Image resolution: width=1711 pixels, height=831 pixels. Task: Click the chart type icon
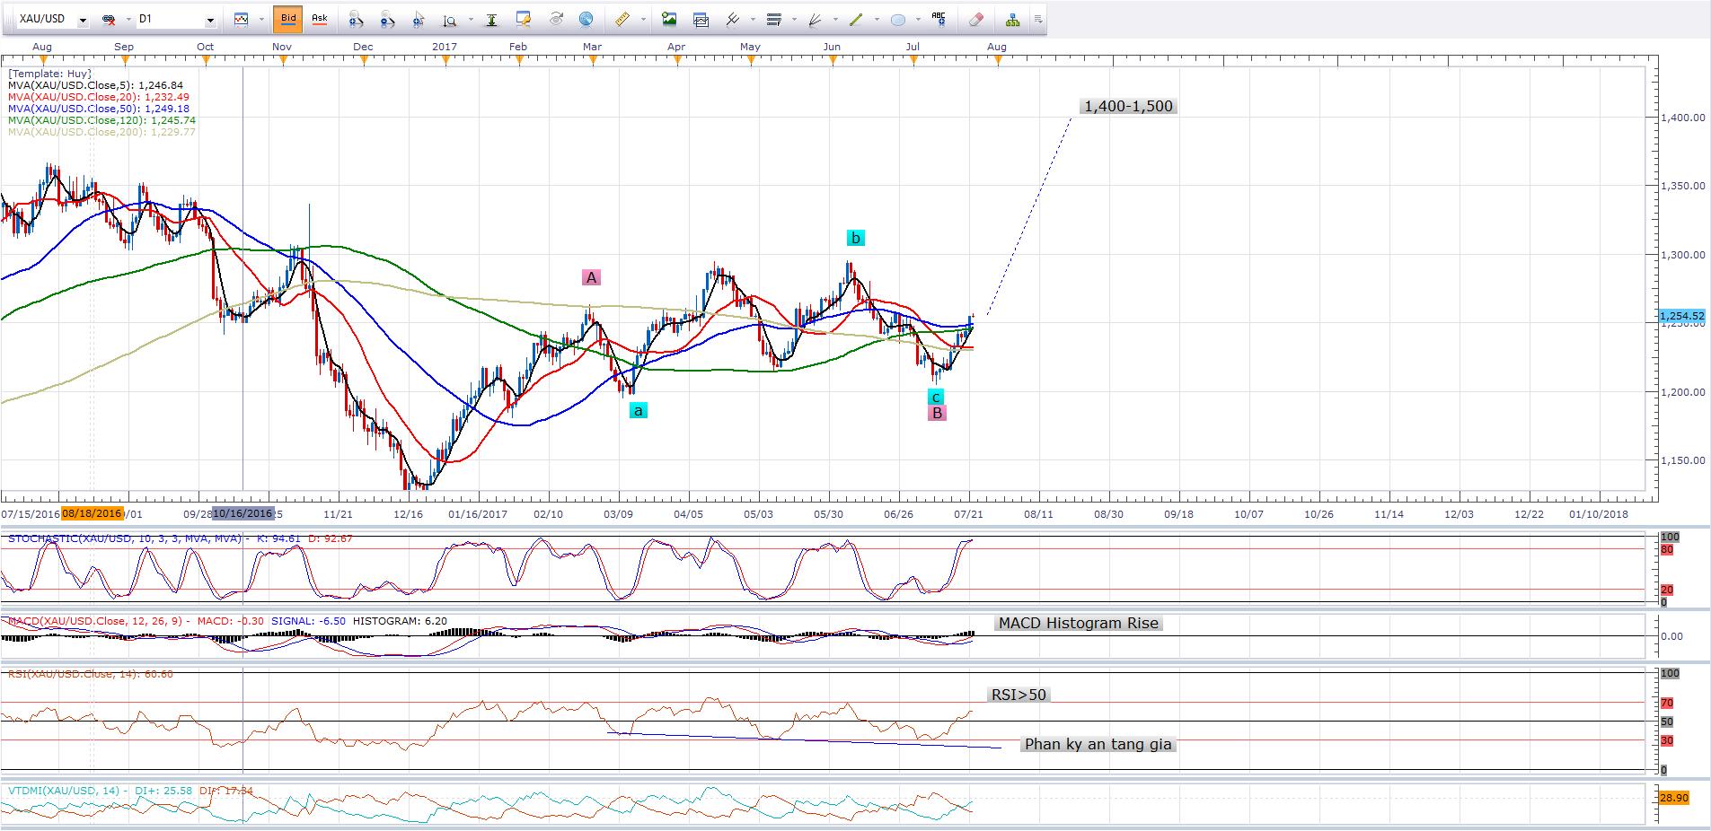click(241, 20)
